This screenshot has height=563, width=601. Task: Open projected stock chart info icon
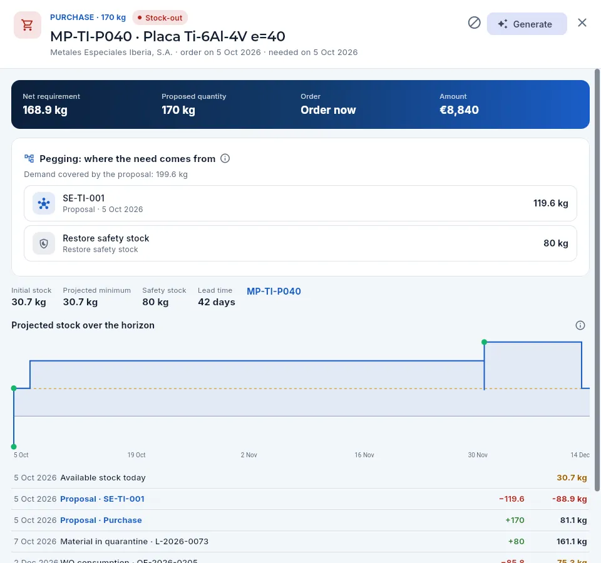pos(580,325)
